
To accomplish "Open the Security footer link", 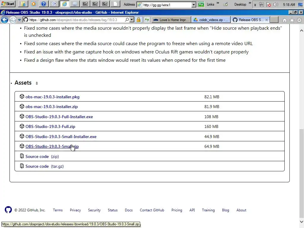I will (x=94, y=210).
